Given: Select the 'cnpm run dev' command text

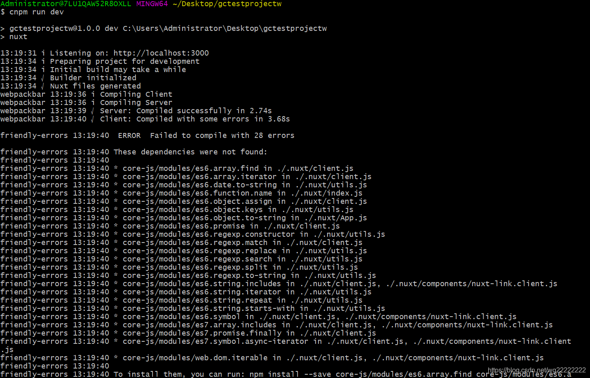Looking at the screenshot, I should [37, 12].
